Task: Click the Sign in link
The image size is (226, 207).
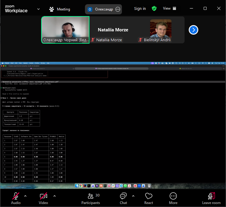Action: click(140, 9)
